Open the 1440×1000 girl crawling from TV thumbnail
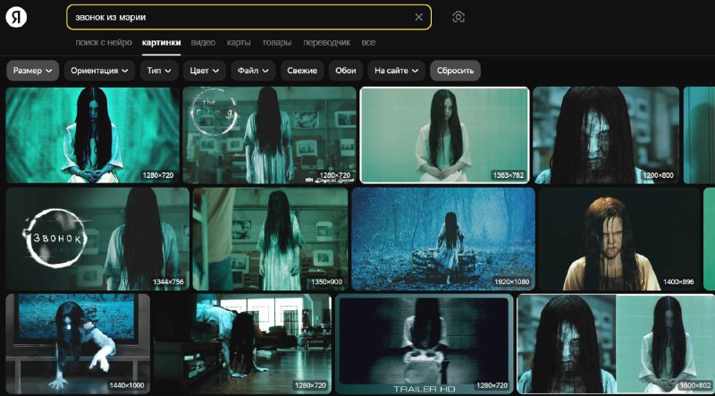Screen dimensions: 715x396 (x=78, y=344)
